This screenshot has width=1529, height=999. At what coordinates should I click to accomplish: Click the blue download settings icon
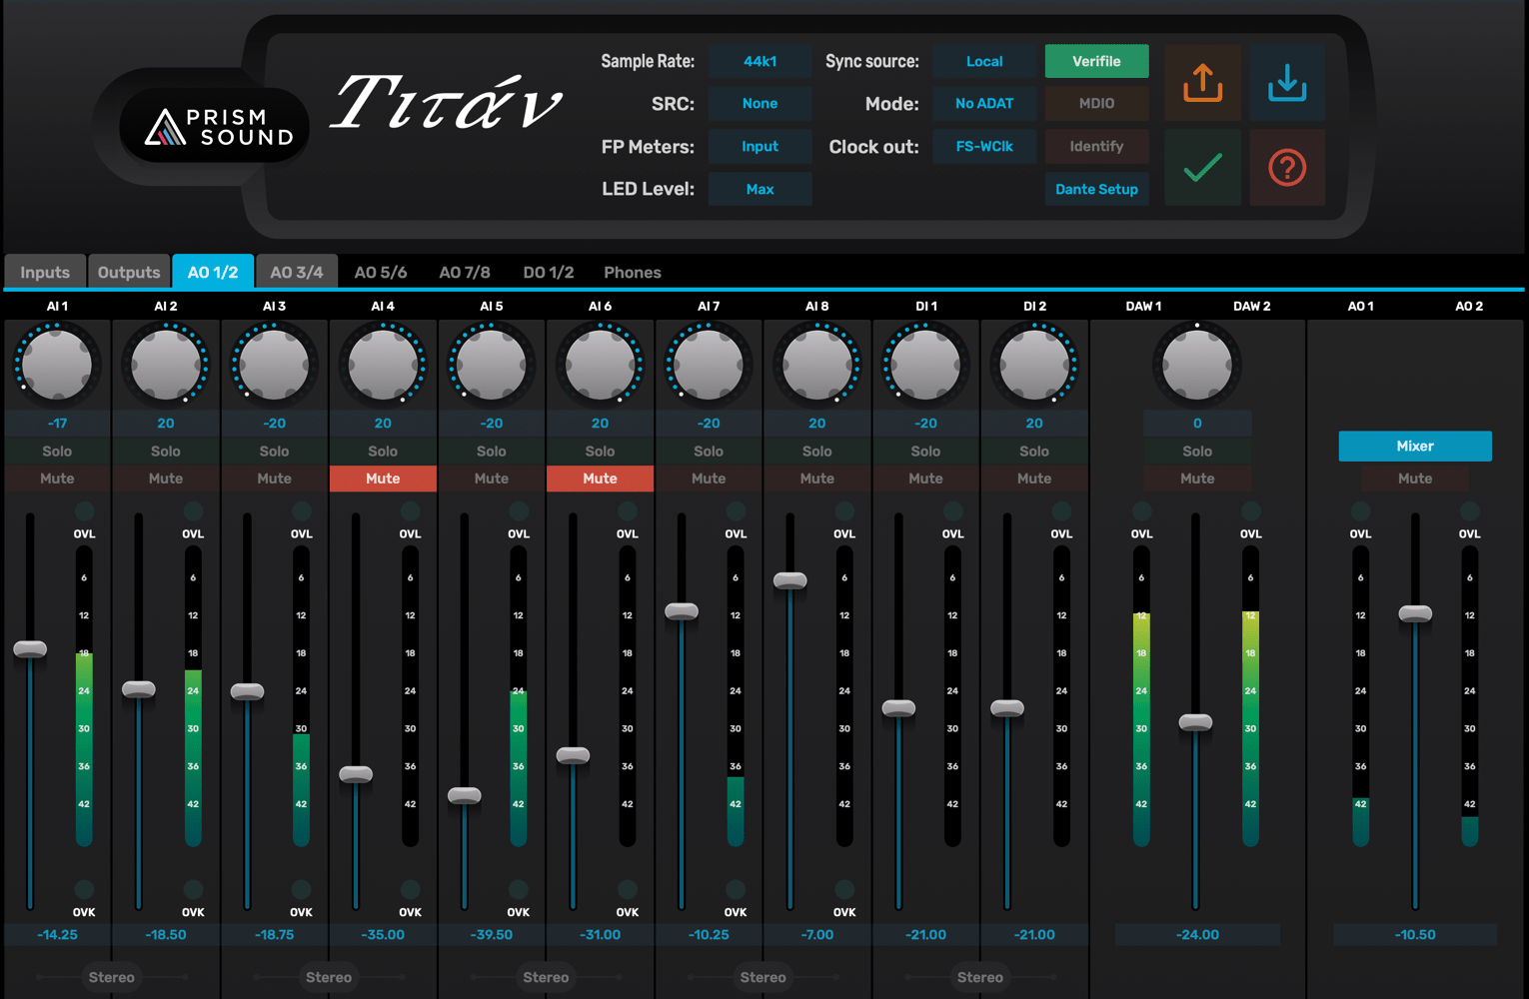[x=1287, y=83]
